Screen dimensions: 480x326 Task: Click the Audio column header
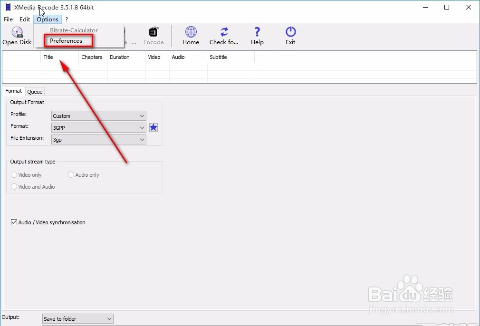[188, 57]
